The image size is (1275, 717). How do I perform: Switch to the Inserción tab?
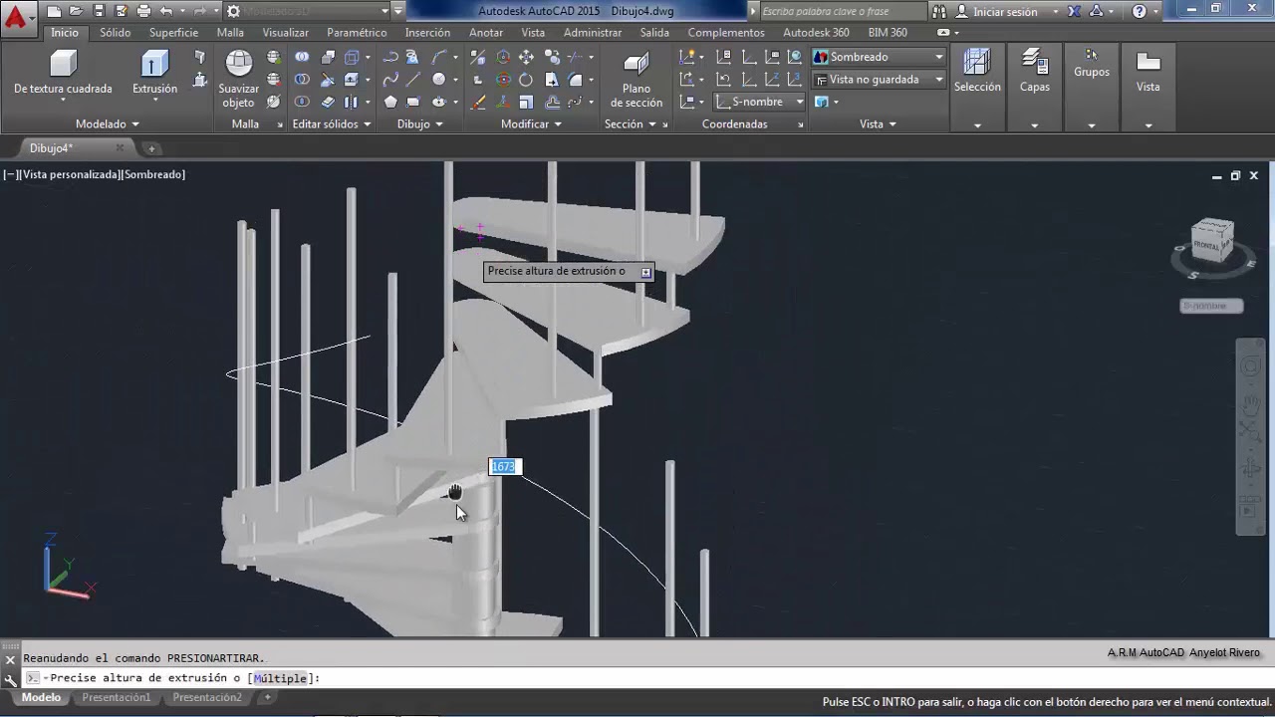[427, 33]
